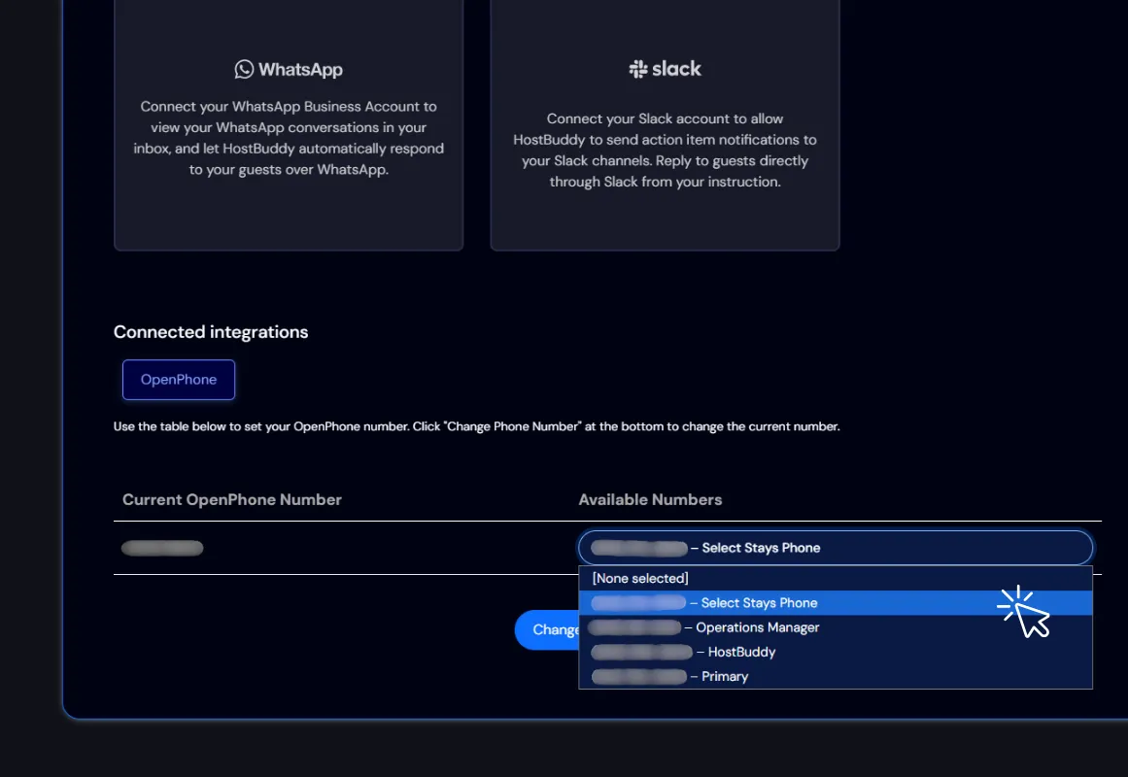
Task: Click the Current OpenPhone Number column header
Action: click(231, 500)
